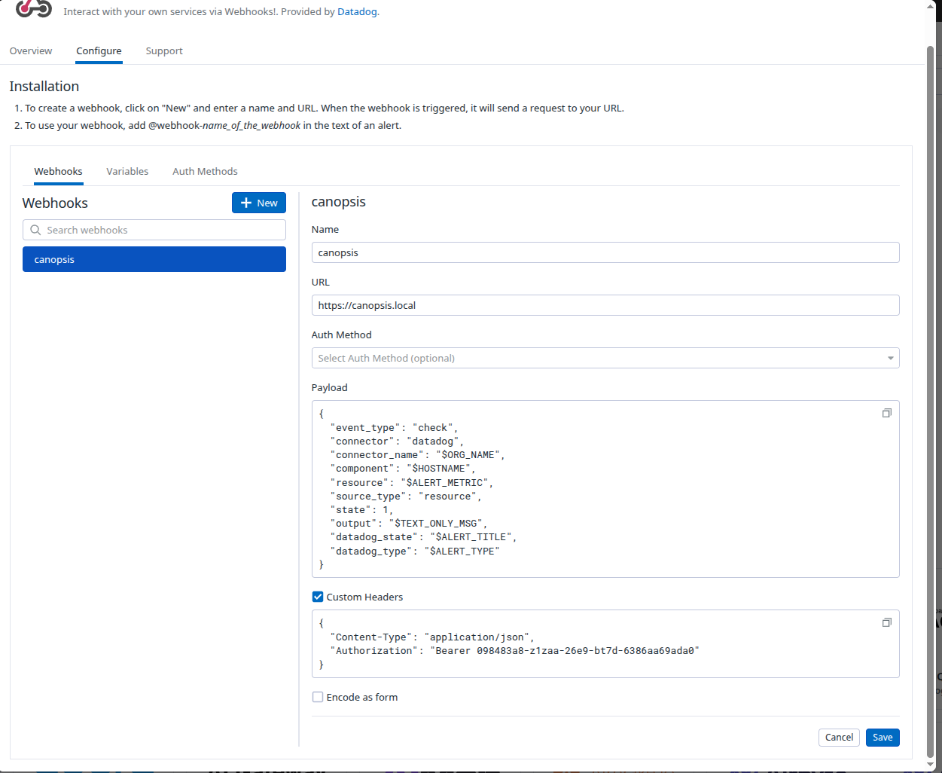Viewport: 942px width, 773px height.
Task: Focus the URL input field
Action: click(605, 305)
